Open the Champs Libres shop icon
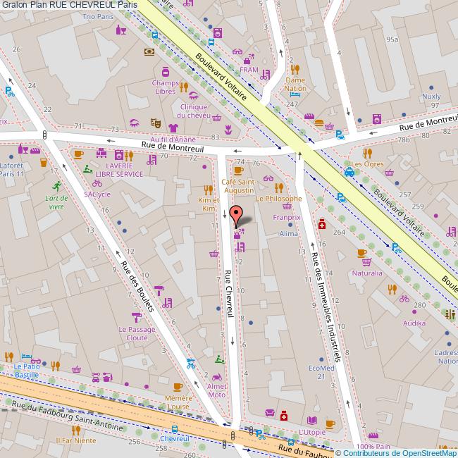This screenshot has height=458, width=458. pyautogui.click(x=166, y=72)
